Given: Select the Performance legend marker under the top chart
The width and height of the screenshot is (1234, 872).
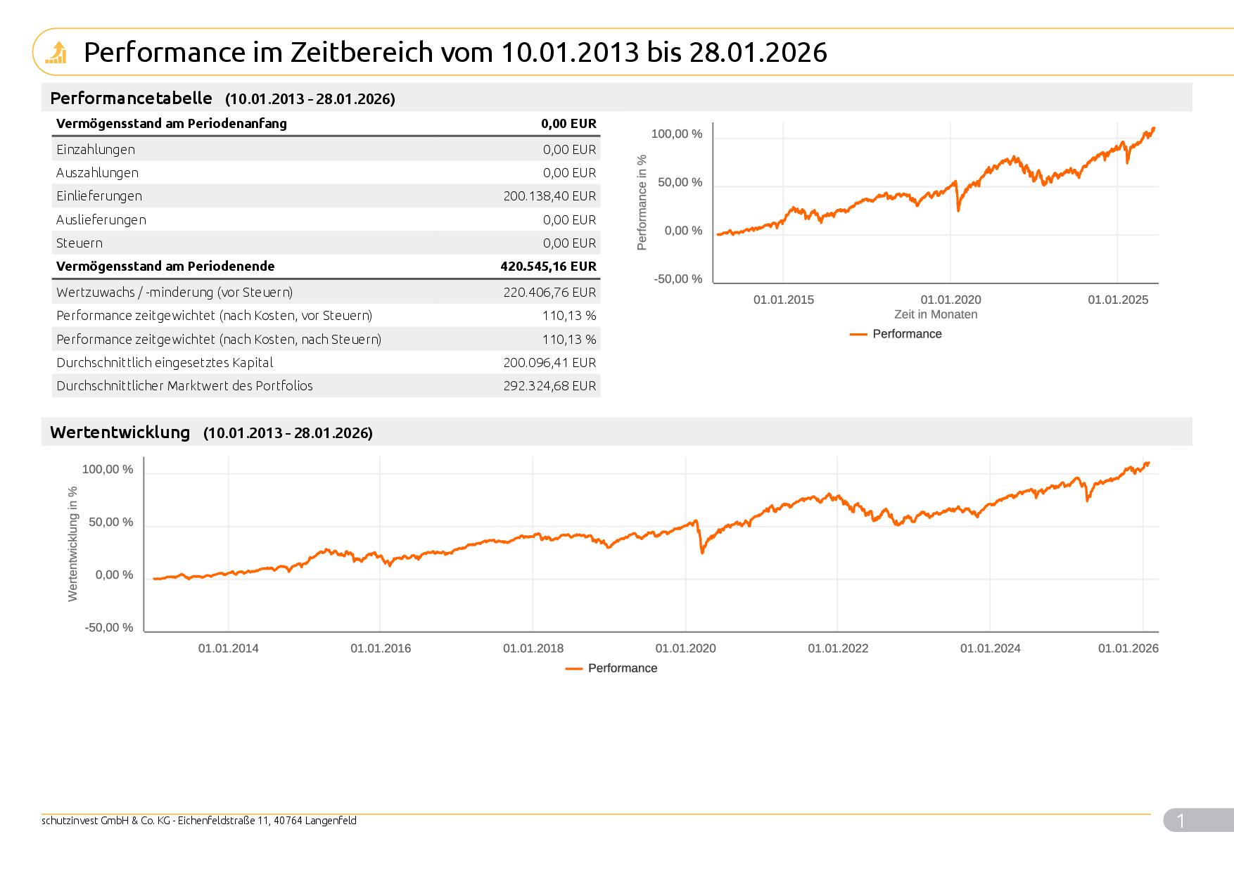Looking at the screenshot, I should coord(860,334).
